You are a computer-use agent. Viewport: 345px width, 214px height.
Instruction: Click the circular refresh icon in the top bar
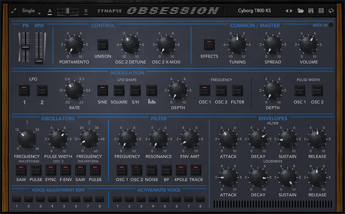pos(331,11)
